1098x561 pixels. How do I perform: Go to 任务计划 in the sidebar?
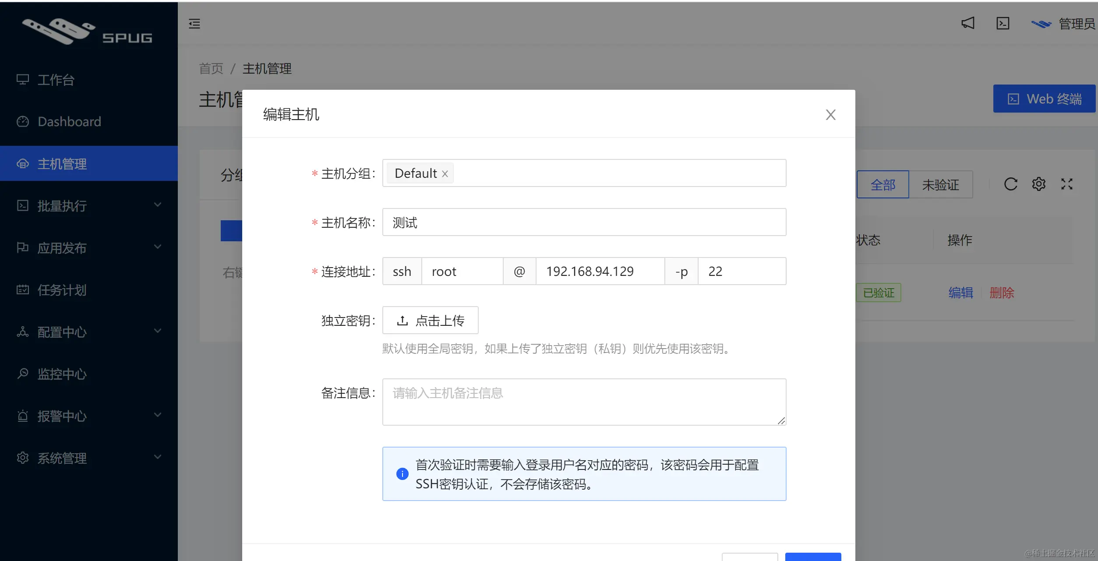61,290
